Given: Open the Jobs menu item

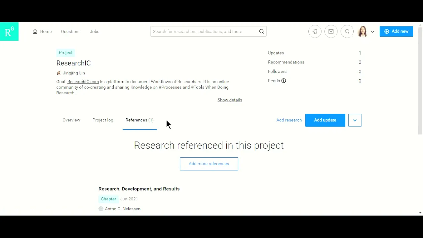Looking at the screenshot, I should pyautogui.click(x=95, y=31).
